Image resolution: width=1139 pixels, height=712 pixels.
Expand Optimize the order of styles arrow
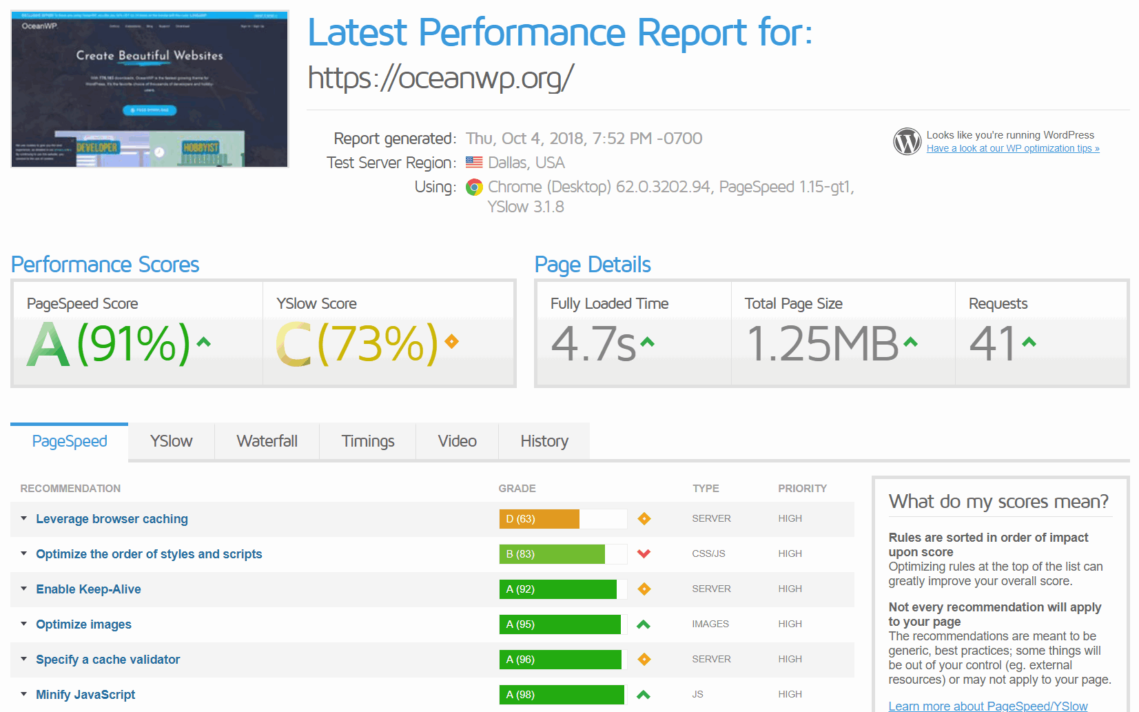point(24,553)
